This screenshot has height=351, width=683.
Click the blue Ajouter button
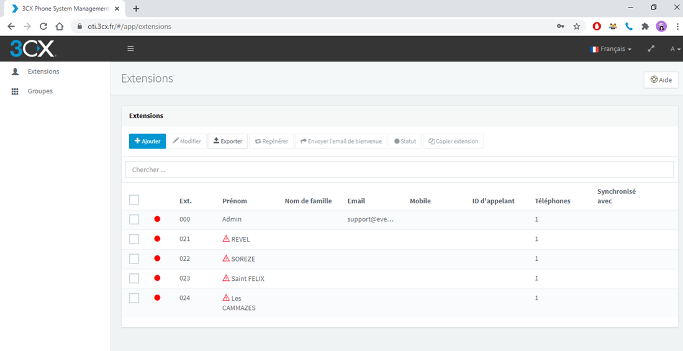147,141
